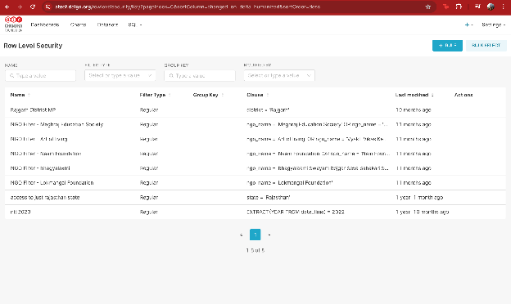Sort table by Last modified column

point(432,95)
